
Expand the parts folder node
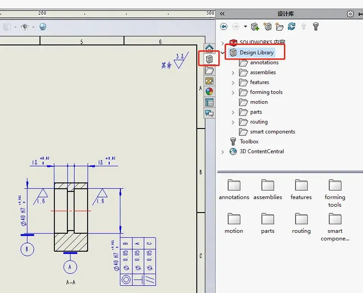233,112
